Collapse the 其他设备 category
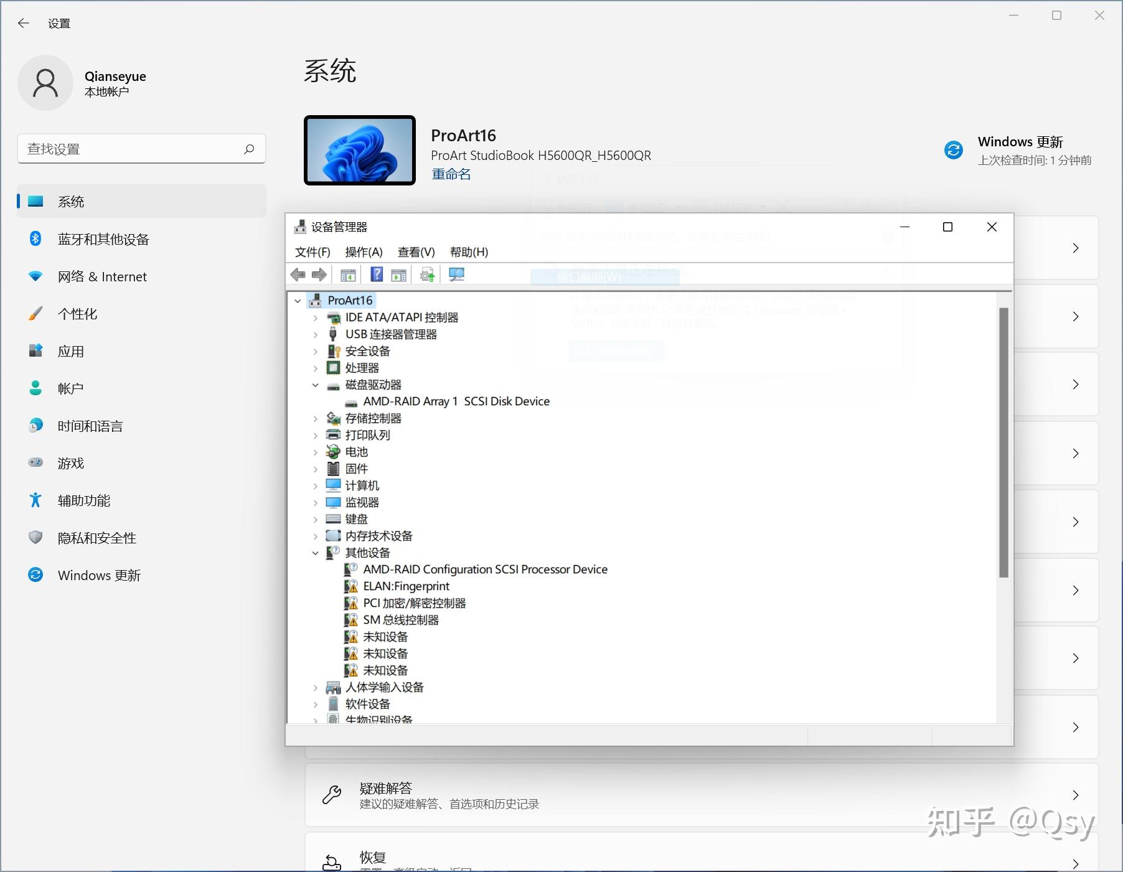This screenshot has width=1123, height=872. coord(315,552)
